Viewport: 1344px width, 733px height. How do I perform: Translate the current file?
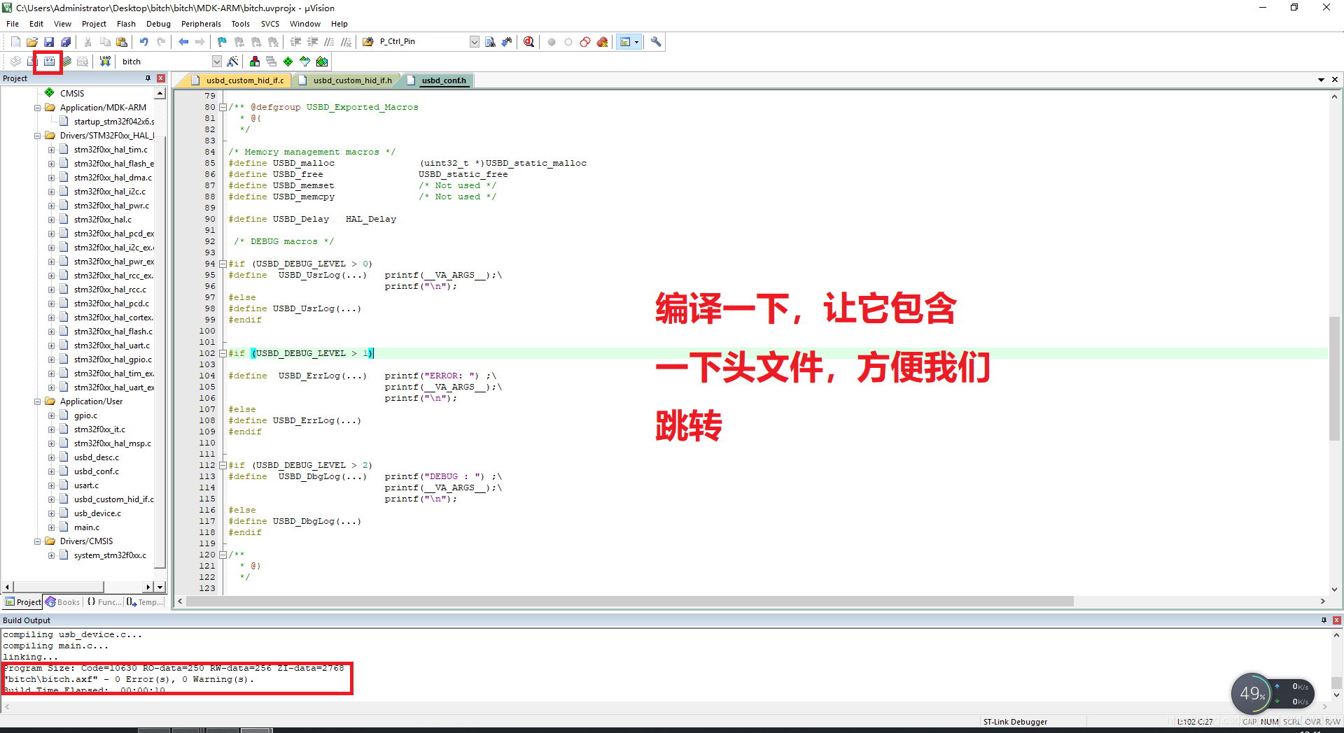click(x=15, y=61)
